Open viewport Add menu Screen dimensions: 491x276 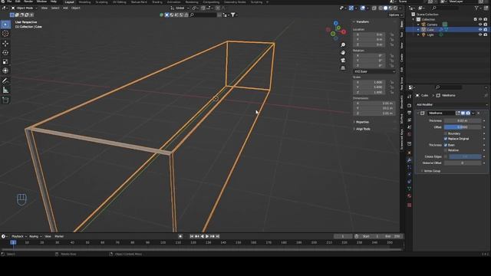tap(65, 8)
